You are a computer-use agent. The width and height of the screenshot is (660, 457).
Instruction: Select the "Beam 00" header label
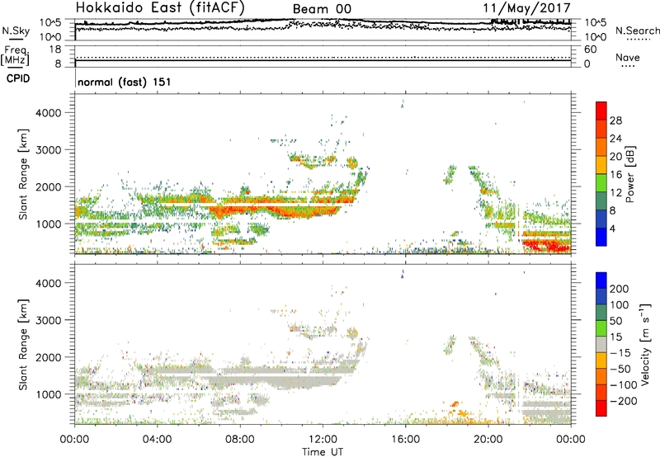(x=322, y=9)
